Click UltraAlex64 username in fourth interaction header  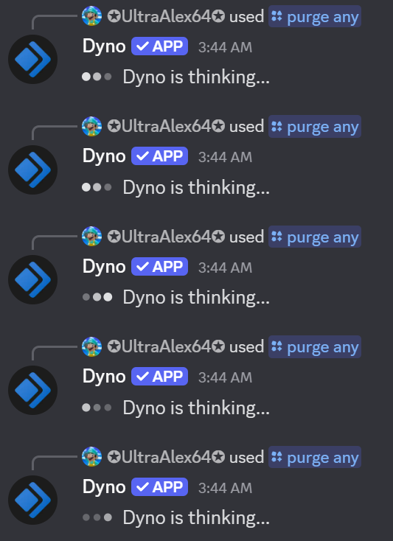click(166, 346)
